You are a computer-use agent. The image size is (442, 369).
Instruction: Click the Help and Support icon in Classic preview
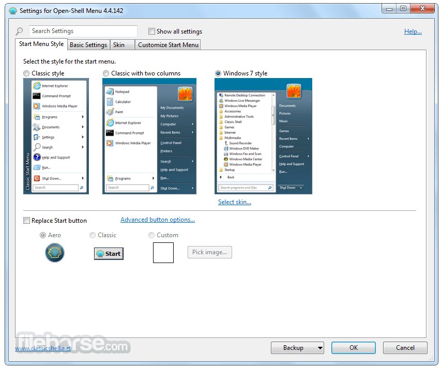point(37,157)
